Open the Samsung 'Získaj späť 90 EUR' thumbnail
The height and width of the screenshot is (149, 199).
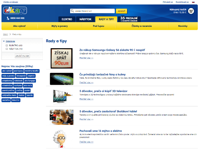(x=62, y=58)
